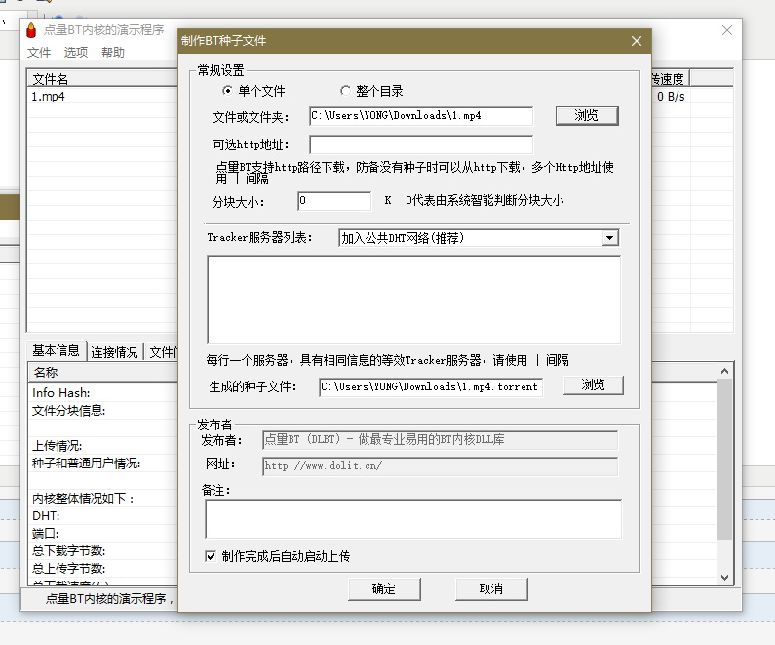The height and width of the screenshot is (645, 775).
Task: Switch to the 连接情况 tab
Action: [114, 351]
